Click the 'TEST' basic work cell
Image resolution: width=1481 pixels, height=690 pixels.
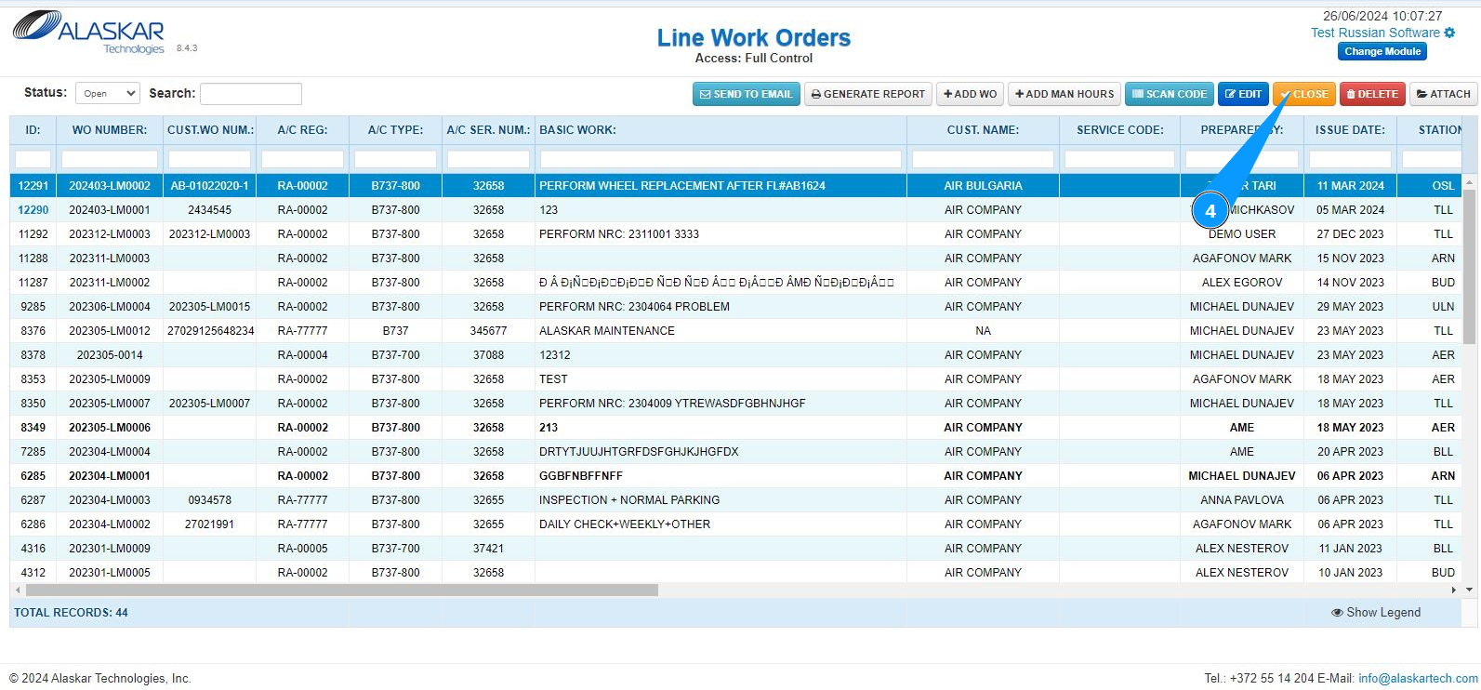tap(721, 379)
